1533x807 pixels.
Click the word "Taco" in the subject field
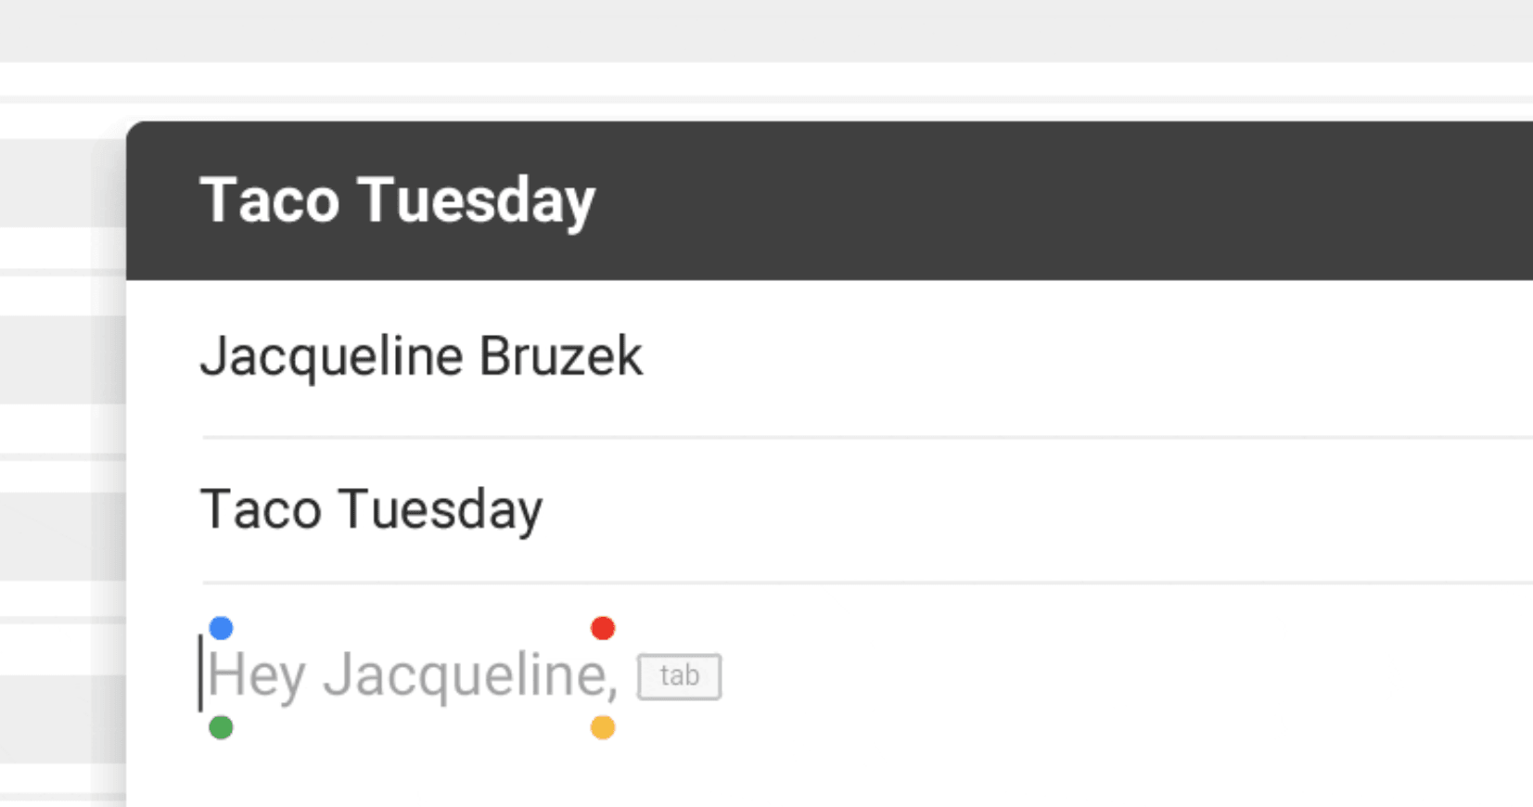[261, 509]
